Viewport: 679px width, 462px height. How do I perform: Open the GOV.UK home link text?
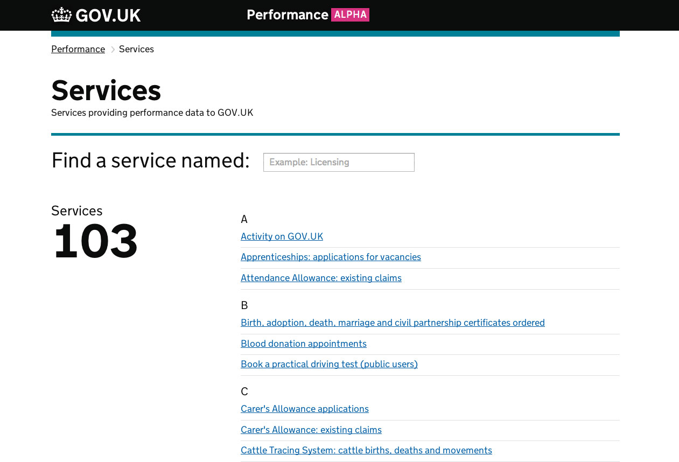(108, 15)
